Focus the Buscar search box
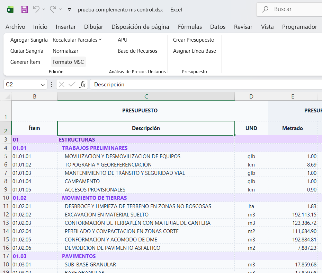Screen dimensions: 322x273 coord(289,9)
